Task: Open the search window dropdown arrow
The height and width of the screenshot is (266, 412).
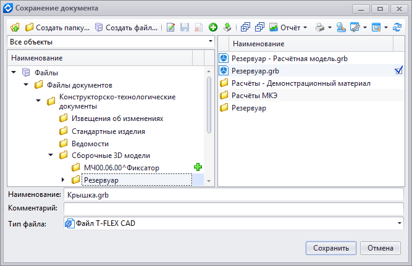Action: (386, 27)
